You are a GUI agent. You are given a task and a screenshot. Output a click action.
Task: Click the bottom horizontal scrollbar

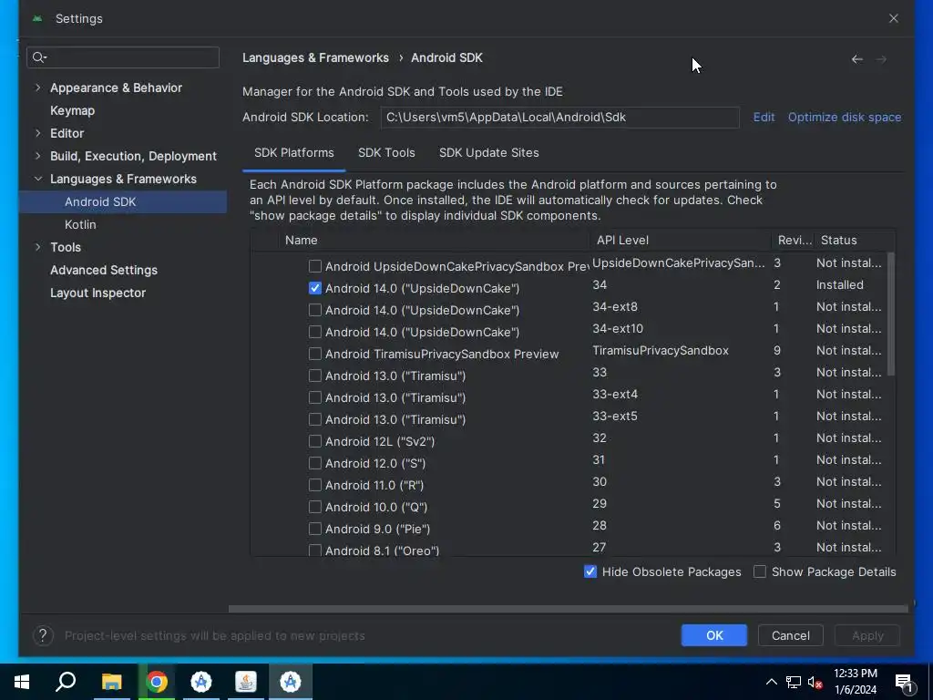[x=569, y=609]
